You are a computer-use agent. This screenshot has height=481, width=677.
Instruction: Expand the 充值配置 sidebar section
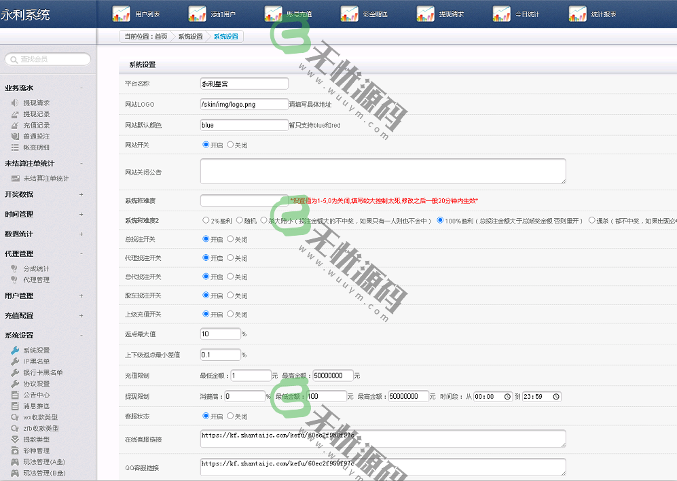pos(81,315)
